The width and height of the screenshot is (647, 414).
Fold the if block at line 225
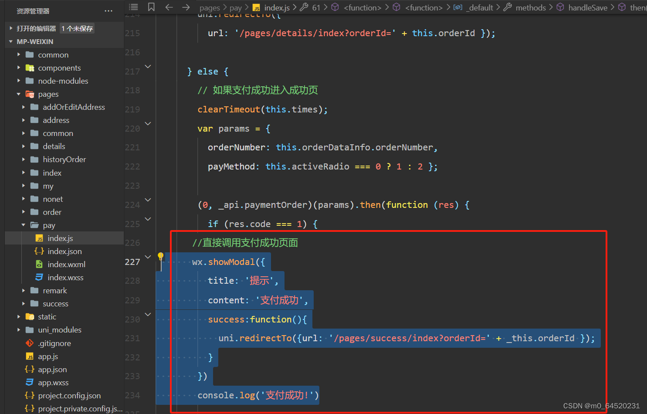[x=148, y=219]
